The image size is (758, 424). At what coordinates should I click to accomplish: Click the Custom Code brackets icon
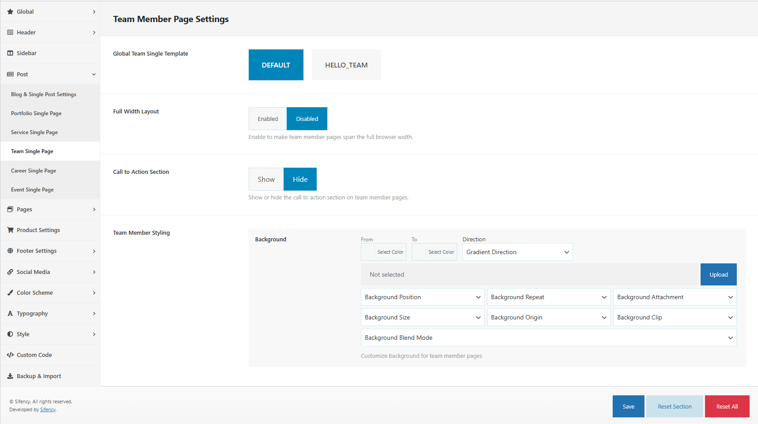pyautogui.click(x=10, y=355)
